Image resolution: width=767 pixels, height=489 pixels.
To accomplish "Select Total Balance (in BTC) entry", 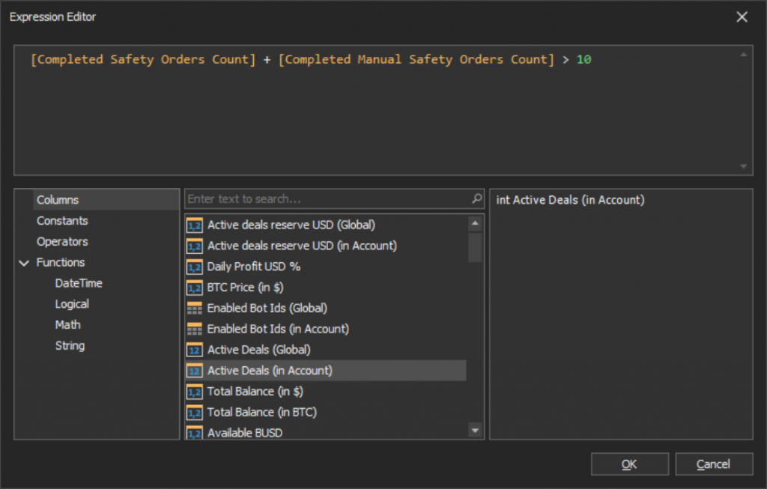I will point(261,412).
